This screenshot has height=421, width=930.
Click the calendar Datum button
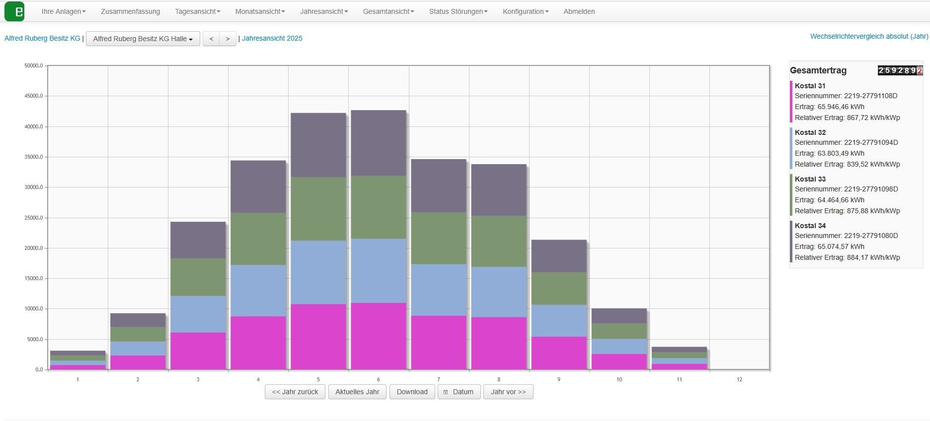459,392
